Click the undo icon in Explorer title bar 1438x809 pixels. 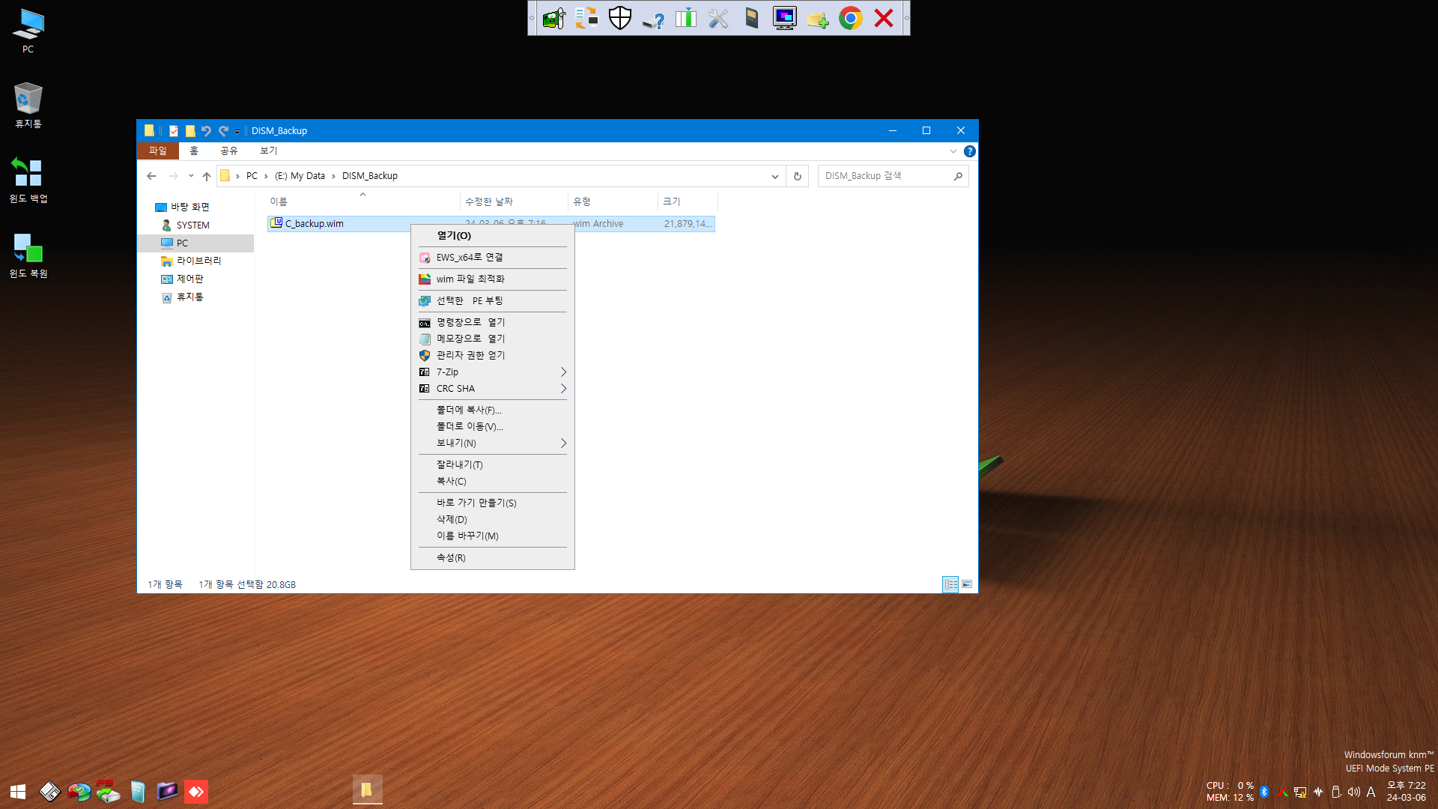tap(206, 130)
